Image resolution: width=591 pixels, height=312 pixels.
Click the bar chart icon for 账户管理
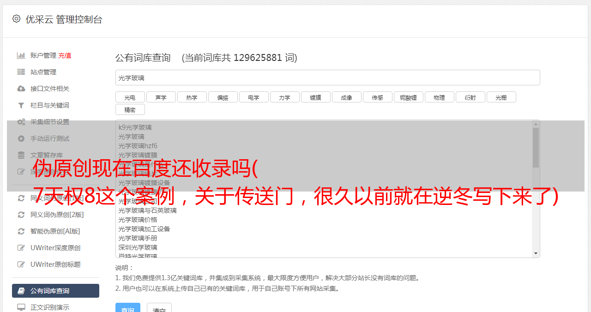pos(21,55)
